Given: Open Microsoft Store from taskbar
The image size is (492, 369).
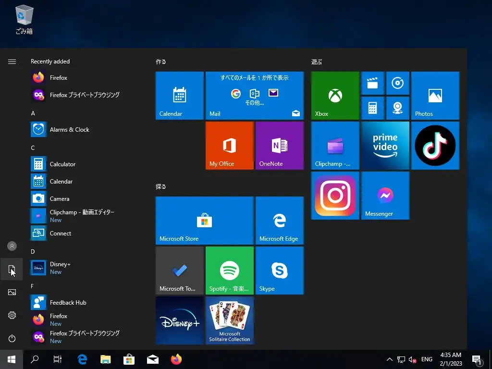Looking at the screenshot, I should (x=129, y=359).
